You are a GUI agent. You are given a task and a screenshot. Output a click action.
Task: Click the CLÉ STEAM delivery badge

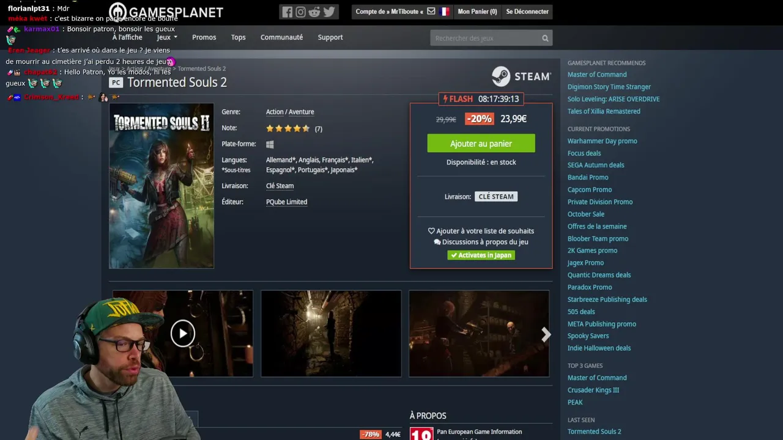coord(496,197)
